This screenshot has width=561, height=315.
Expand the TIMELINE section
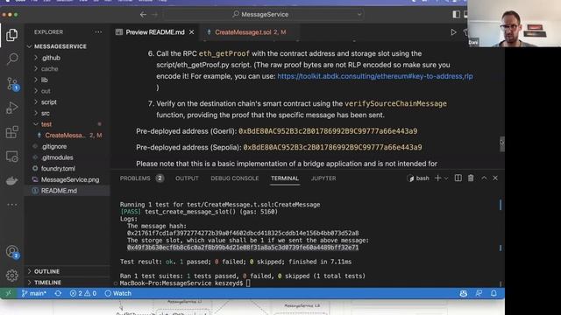click(67, 283)
